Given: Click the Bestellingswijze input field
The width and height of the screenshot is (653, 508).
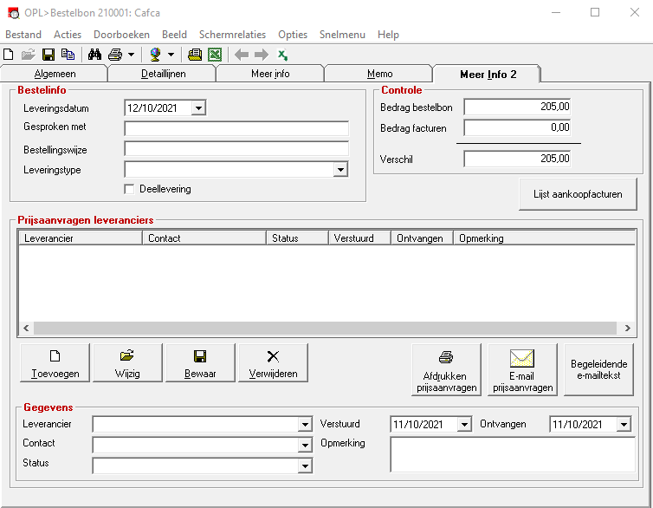Looking at the screenshot, I should (236, 149).
